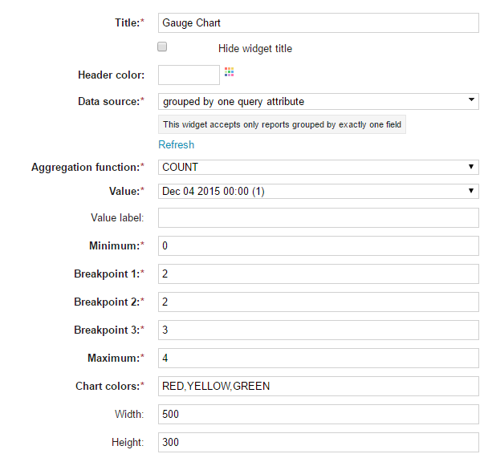The image size is (484, 458).
Task: Select the Height field showing 300
Action: (x=319, y=442)
